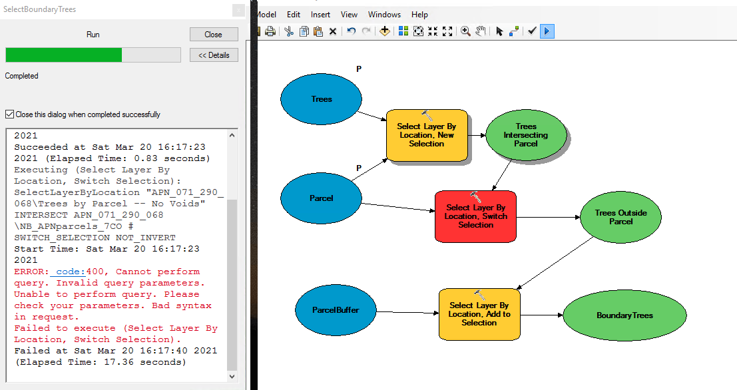Open the error code link
This screenshot has height=390, width=737.
pos(68,272)
